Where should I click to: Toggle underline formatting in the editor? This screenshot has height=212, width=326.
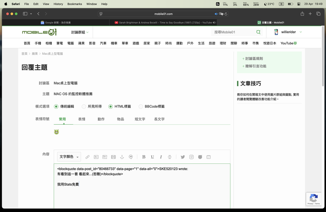coord(153,157)
